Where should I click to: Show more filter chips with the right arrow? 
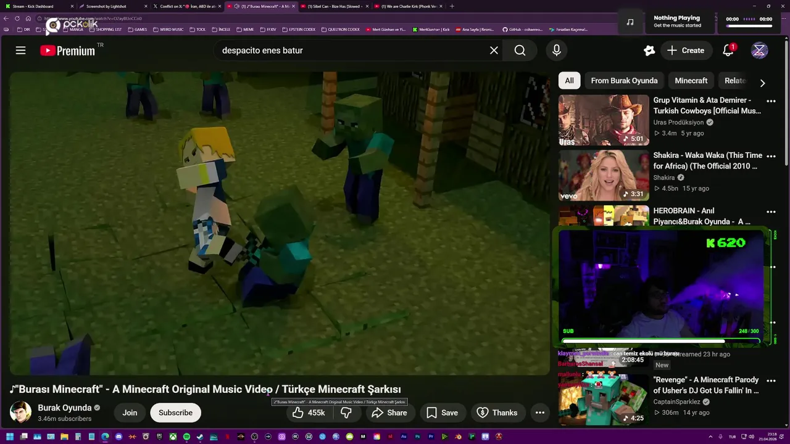[762, 83]
